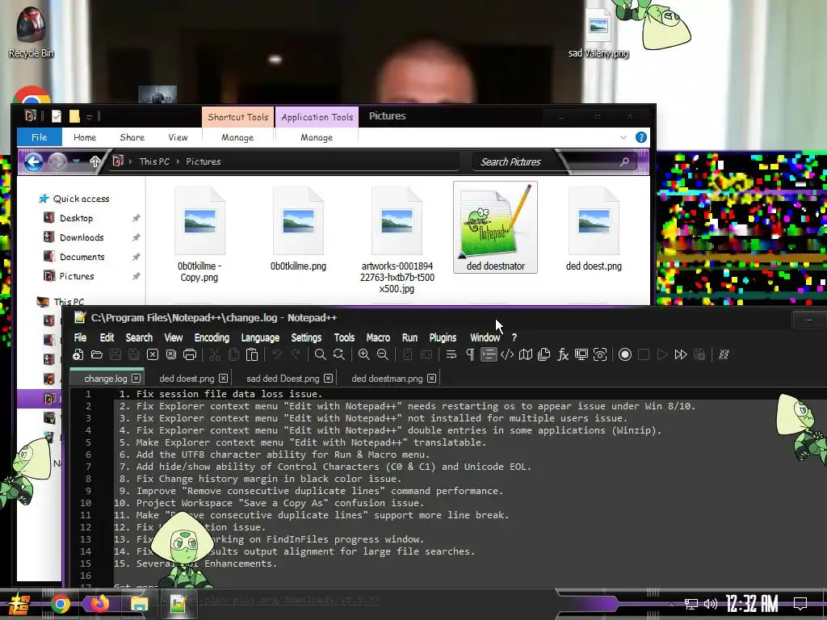Toggle the indent guide toolbar button
Viewport: 827px width, 620px height.
coord(489,355)
